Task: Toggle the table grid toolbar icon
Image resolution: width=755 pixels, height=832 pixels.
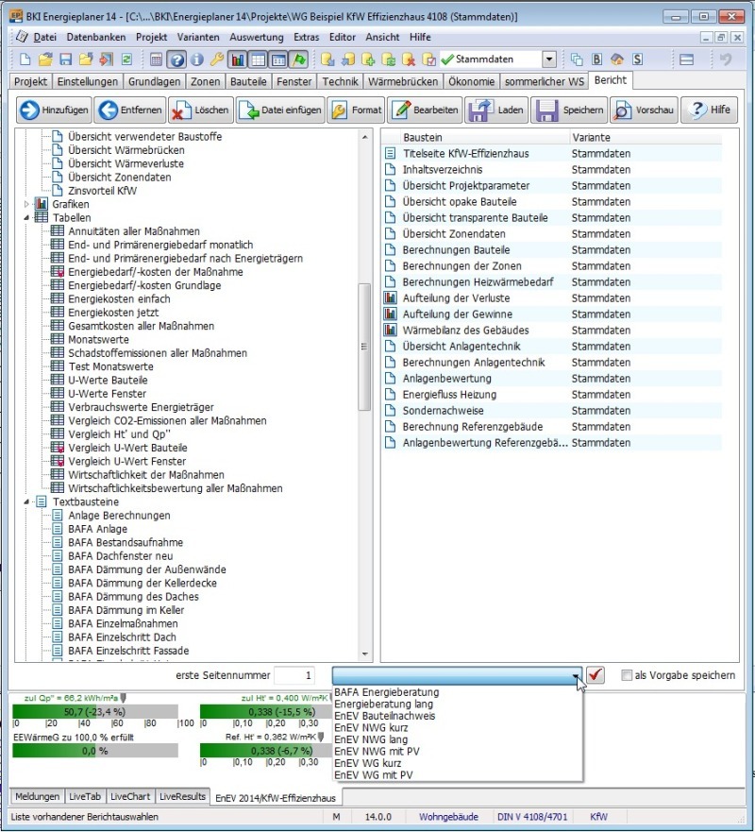Action: 259,59
